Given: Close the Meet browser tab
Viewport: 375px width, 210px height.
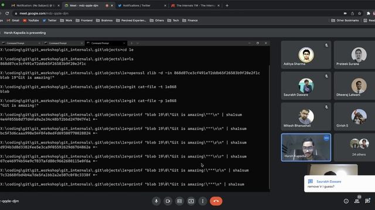Looking at the screenshot, I should tap(112, 5).
